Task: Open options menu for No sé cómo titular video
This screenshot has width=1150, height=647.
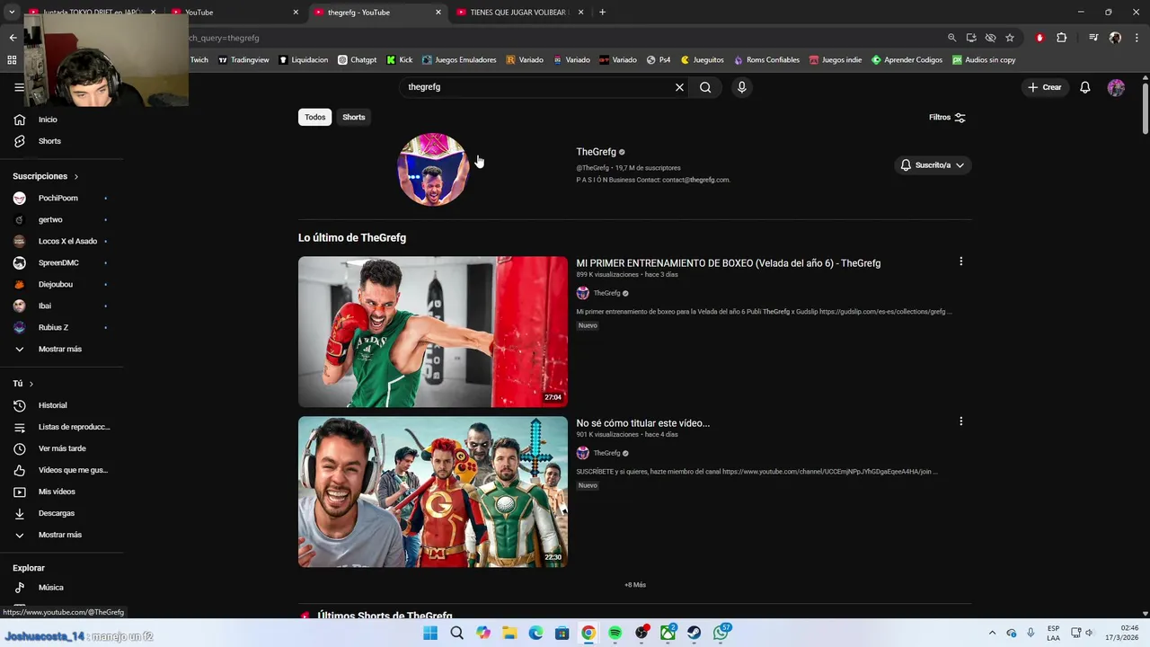Action: [960, 421]
